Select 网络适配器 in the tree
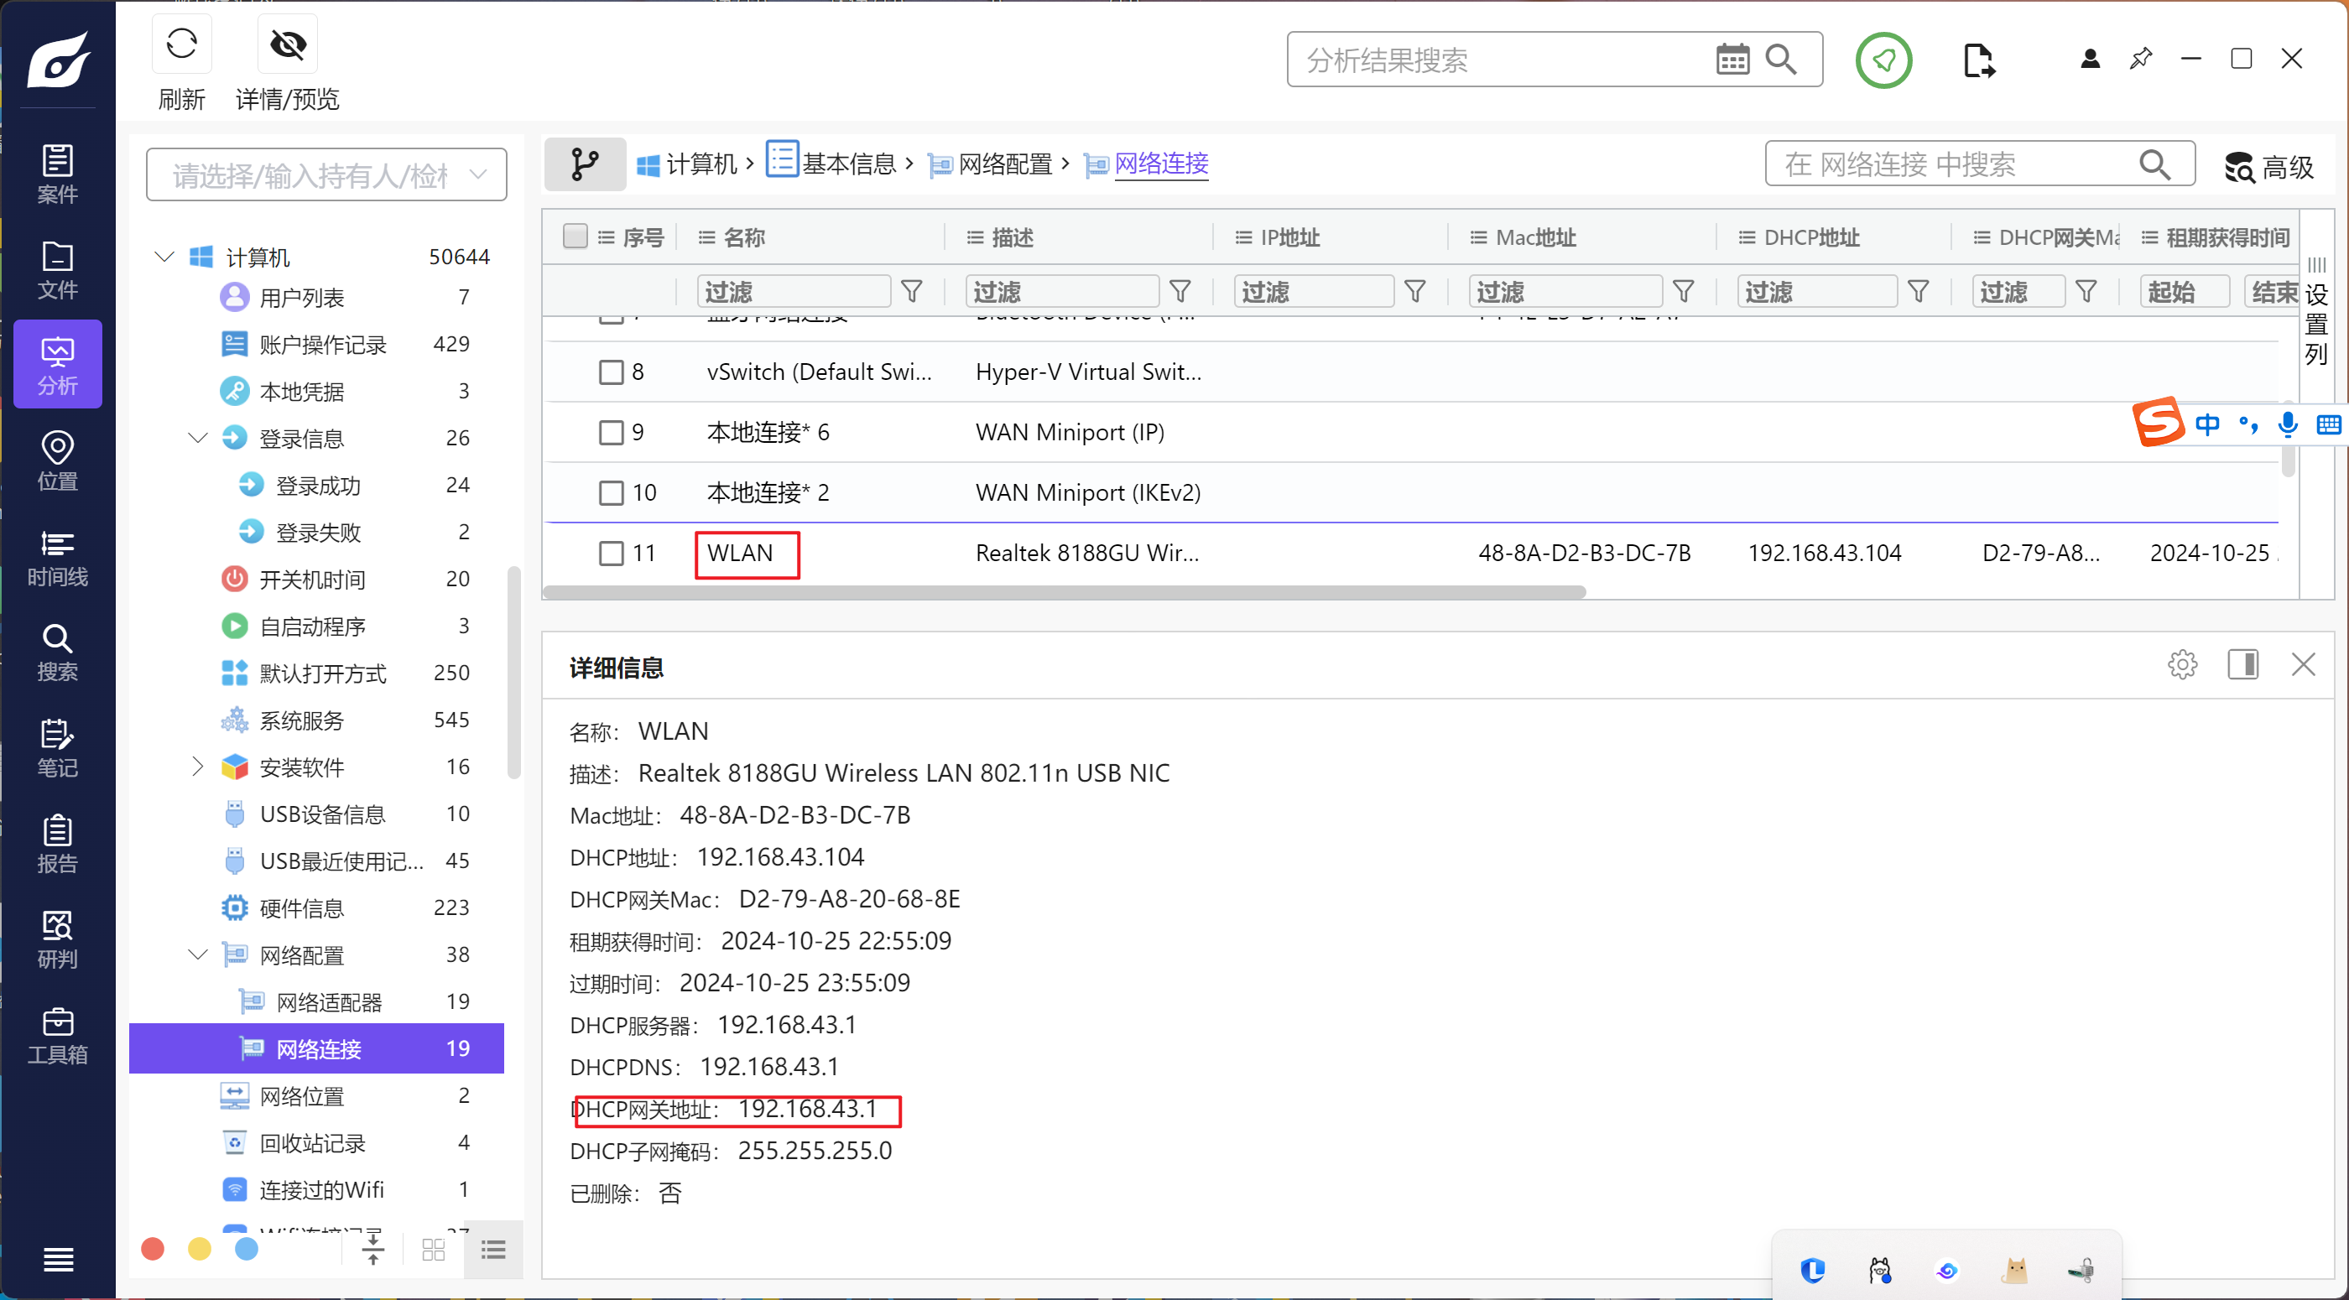The height and width of the screenshot is (1300, 2349). coord(329,1002)
